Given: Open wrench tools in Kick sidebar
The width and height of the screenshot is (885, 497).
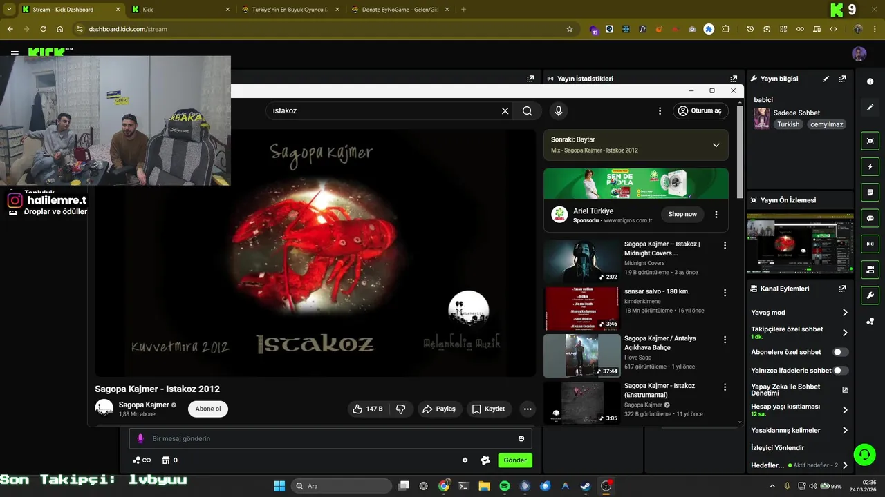Looking at the screenshot, I should [x=870, y=295].
